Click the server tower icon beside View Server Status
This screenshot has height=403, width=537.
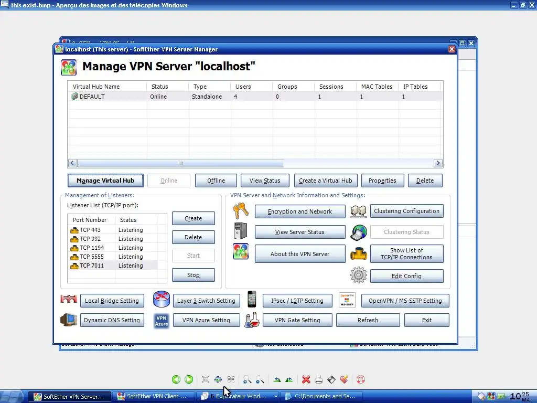point(240,231)
